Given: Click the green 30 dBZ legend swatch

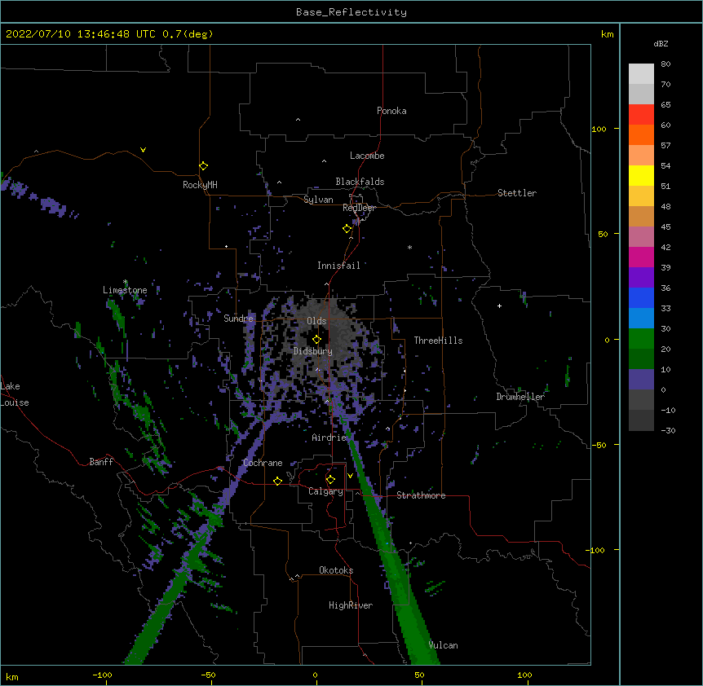Looking at the screenshot, I should point(641,339).
